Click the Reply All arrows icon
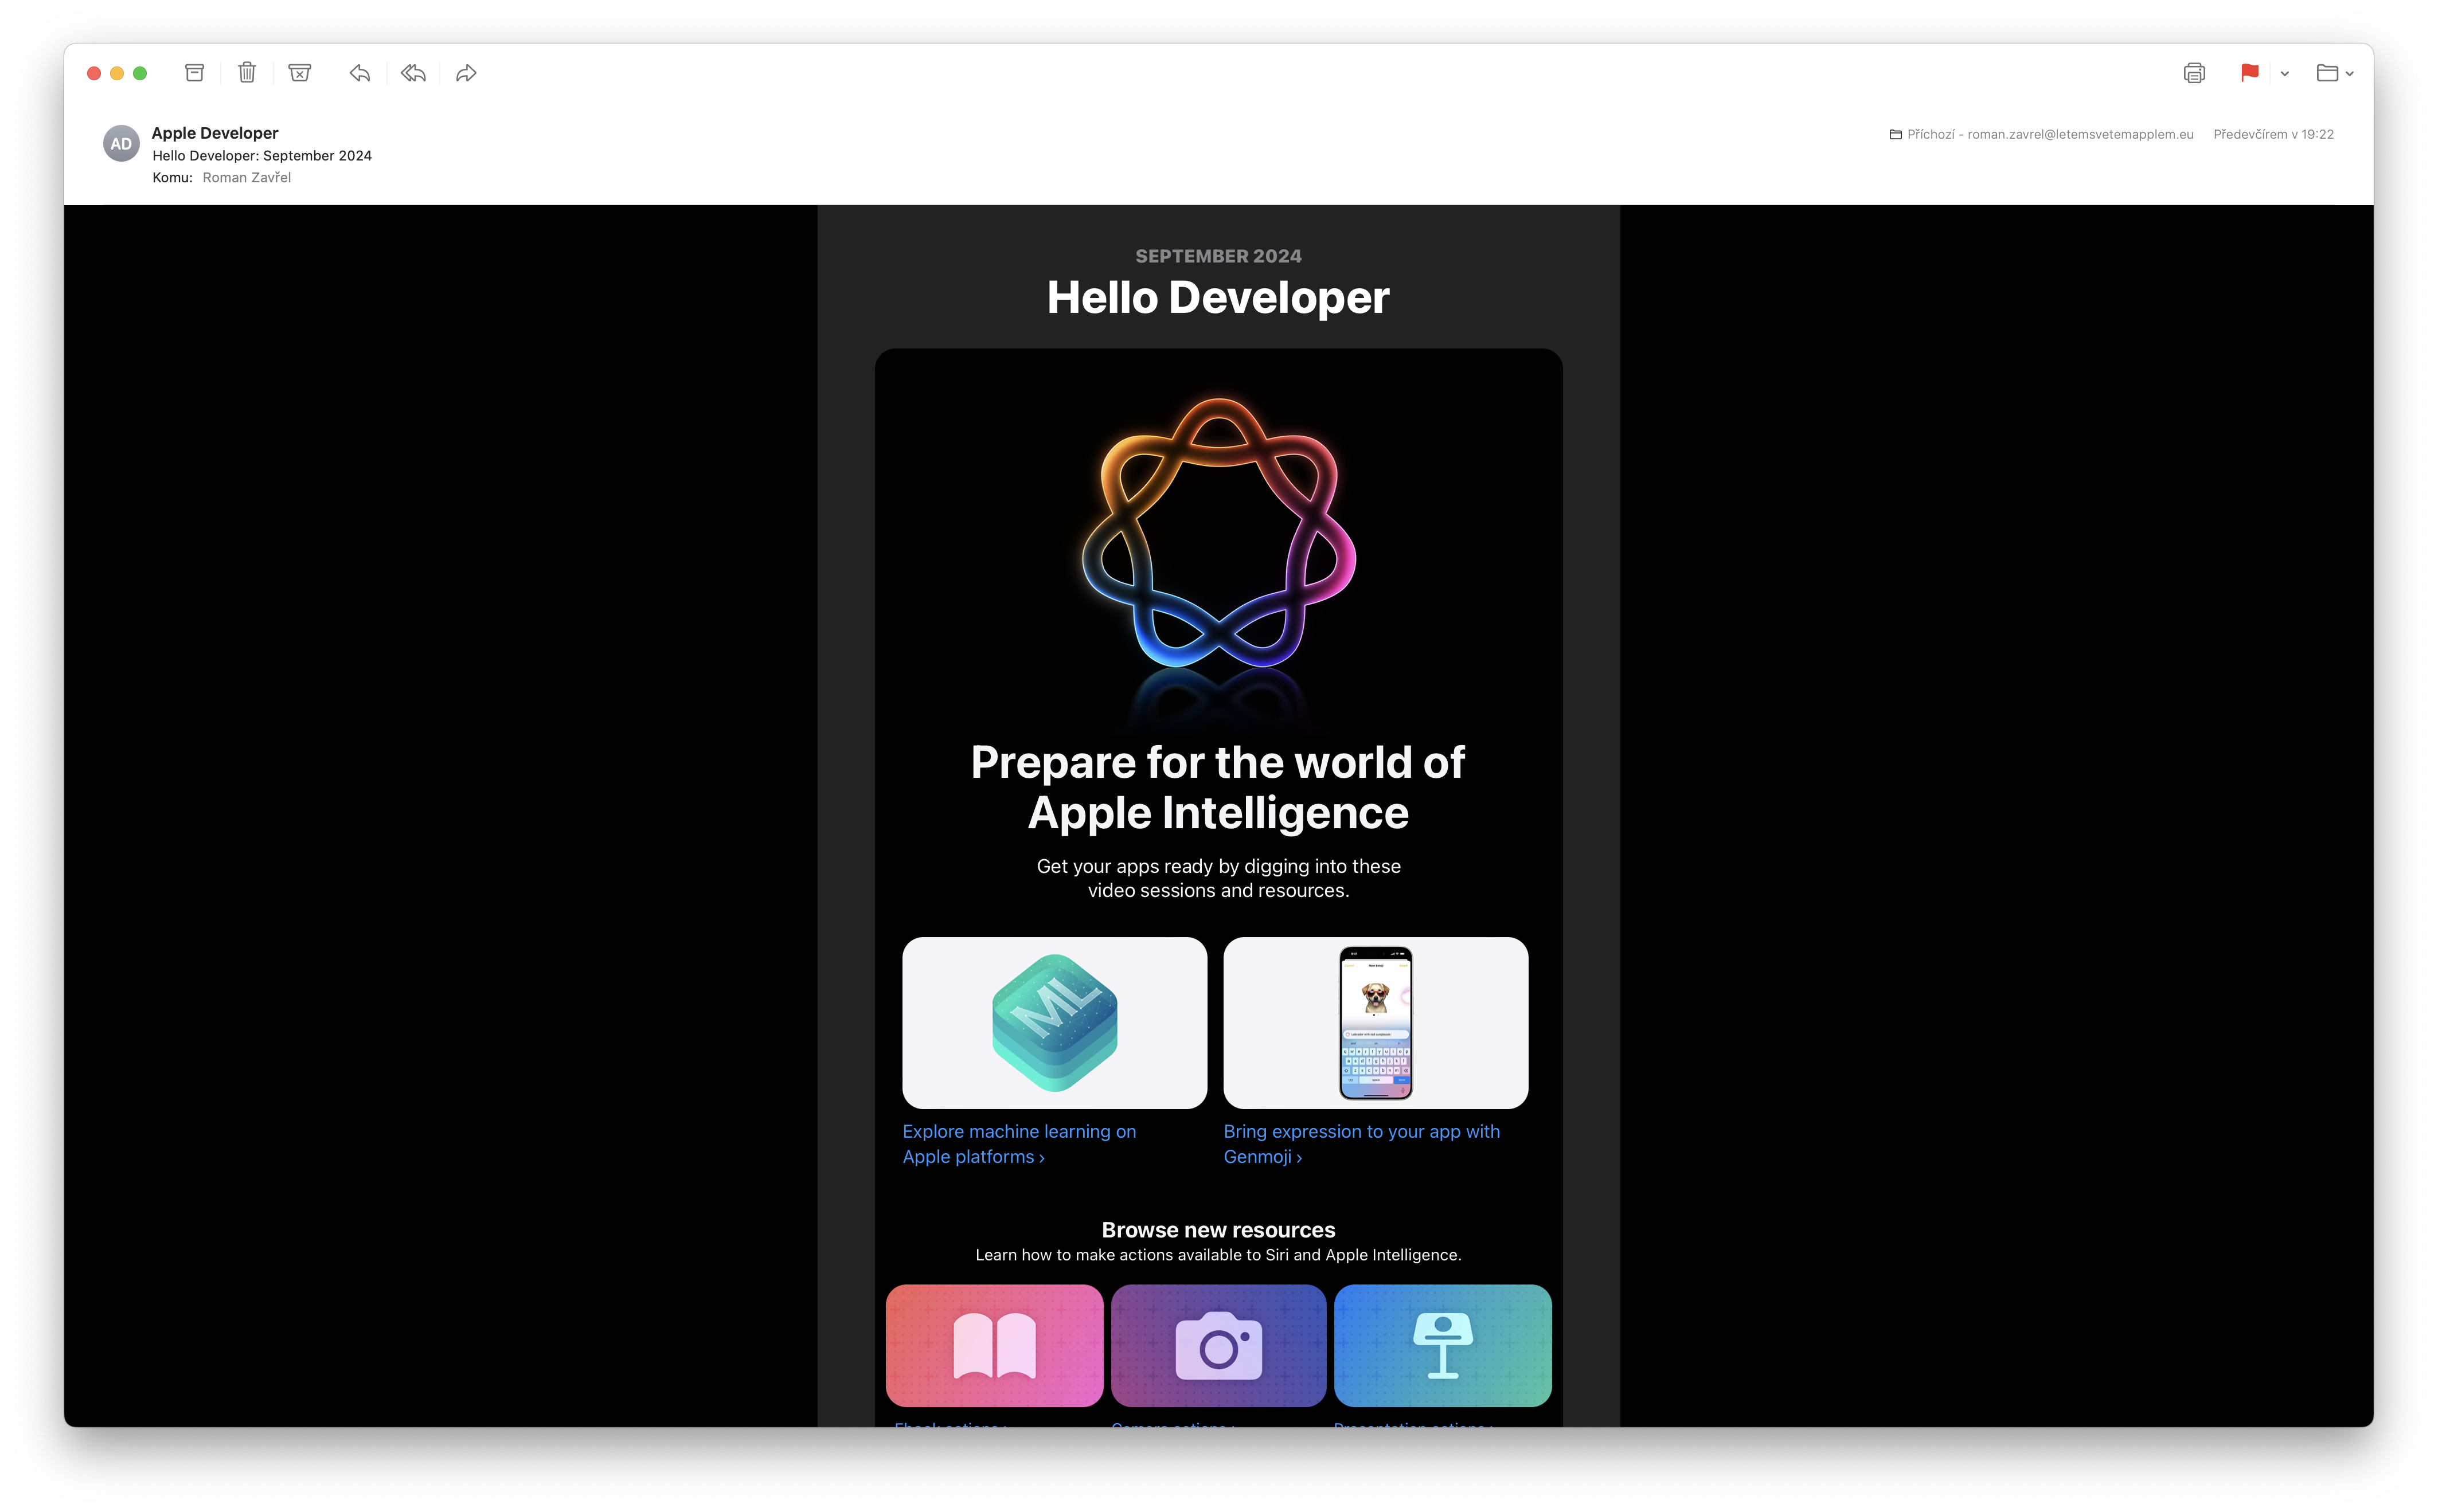Screen dimensions: 2438x1512 coord(413,73)
